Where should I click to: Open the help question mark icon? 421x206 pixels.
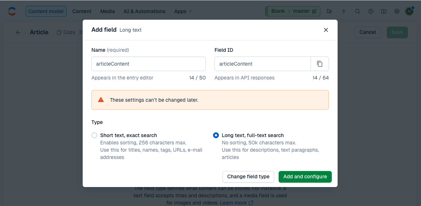pyautogui.click(x=371, y=11)
